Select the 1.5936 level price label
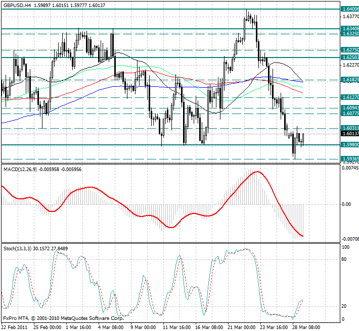 (350, 158)
